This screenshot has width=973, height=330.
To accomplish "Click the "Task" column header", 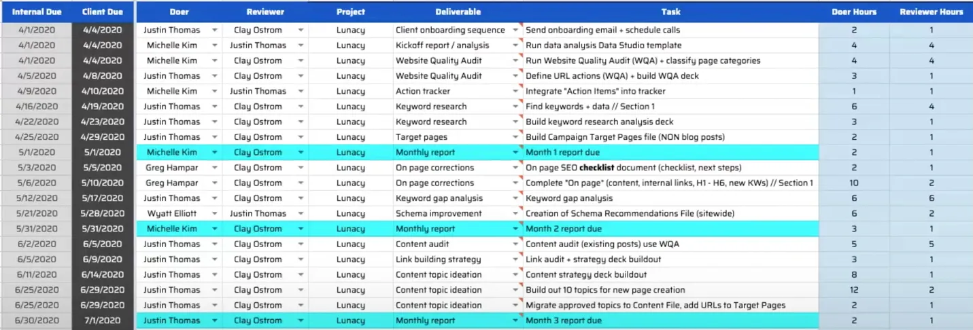I will click(670, 12).
